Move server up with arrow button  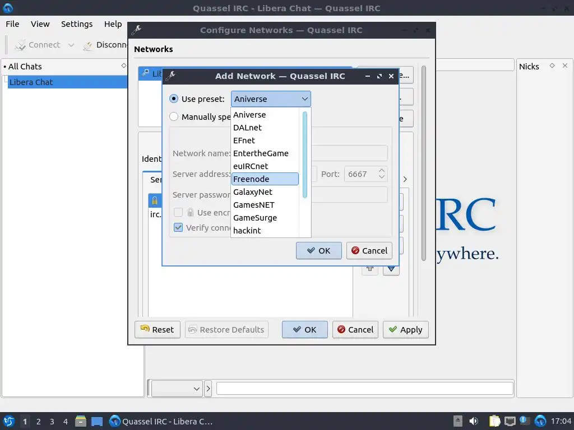click(370, 269)
